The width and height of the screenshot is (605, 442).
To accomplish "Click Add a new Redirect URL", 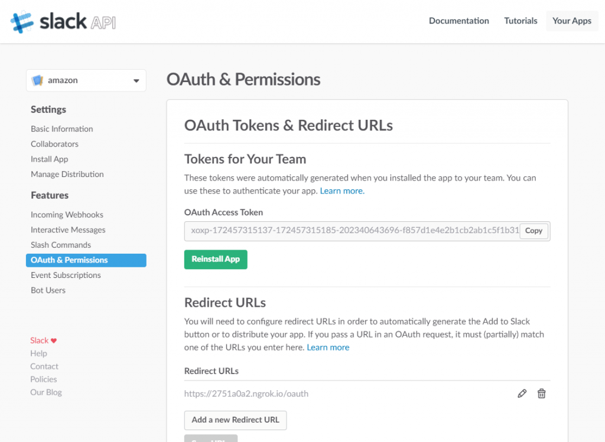I will click(x=235, y=420).
